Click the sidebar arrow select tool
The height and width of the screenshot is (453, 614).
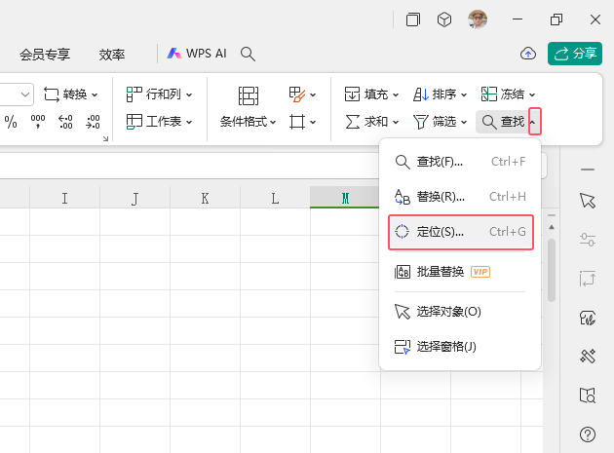588,201
